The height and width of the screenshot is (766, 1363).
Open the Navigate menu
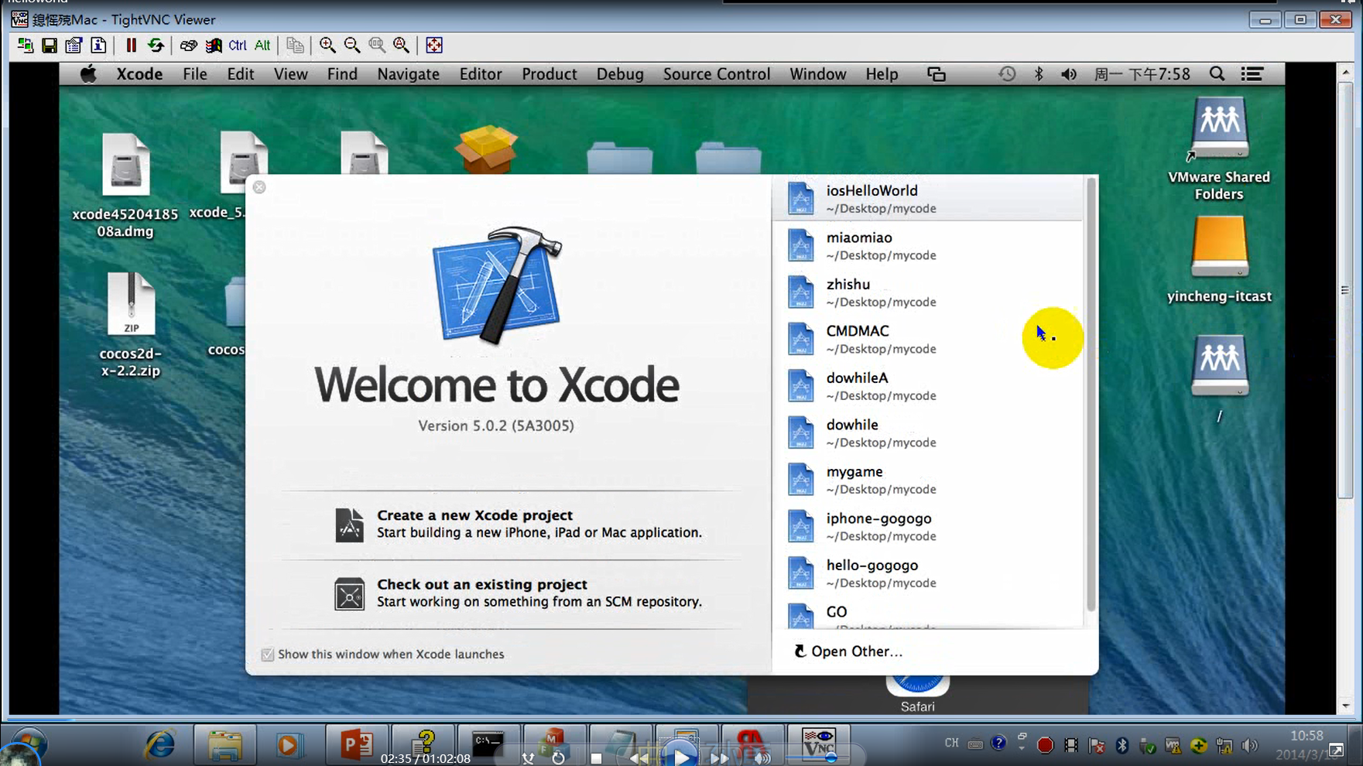408,74
